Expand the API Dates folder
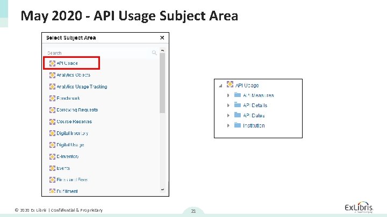The height and width of the screenshot is (217, 387). point(228,115)
